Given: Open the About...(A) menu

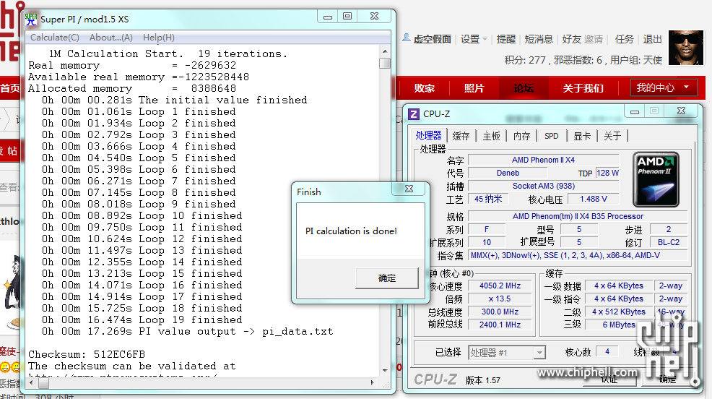Looking at the screenshot, I should pyautogui.click(x=111, y=38).
